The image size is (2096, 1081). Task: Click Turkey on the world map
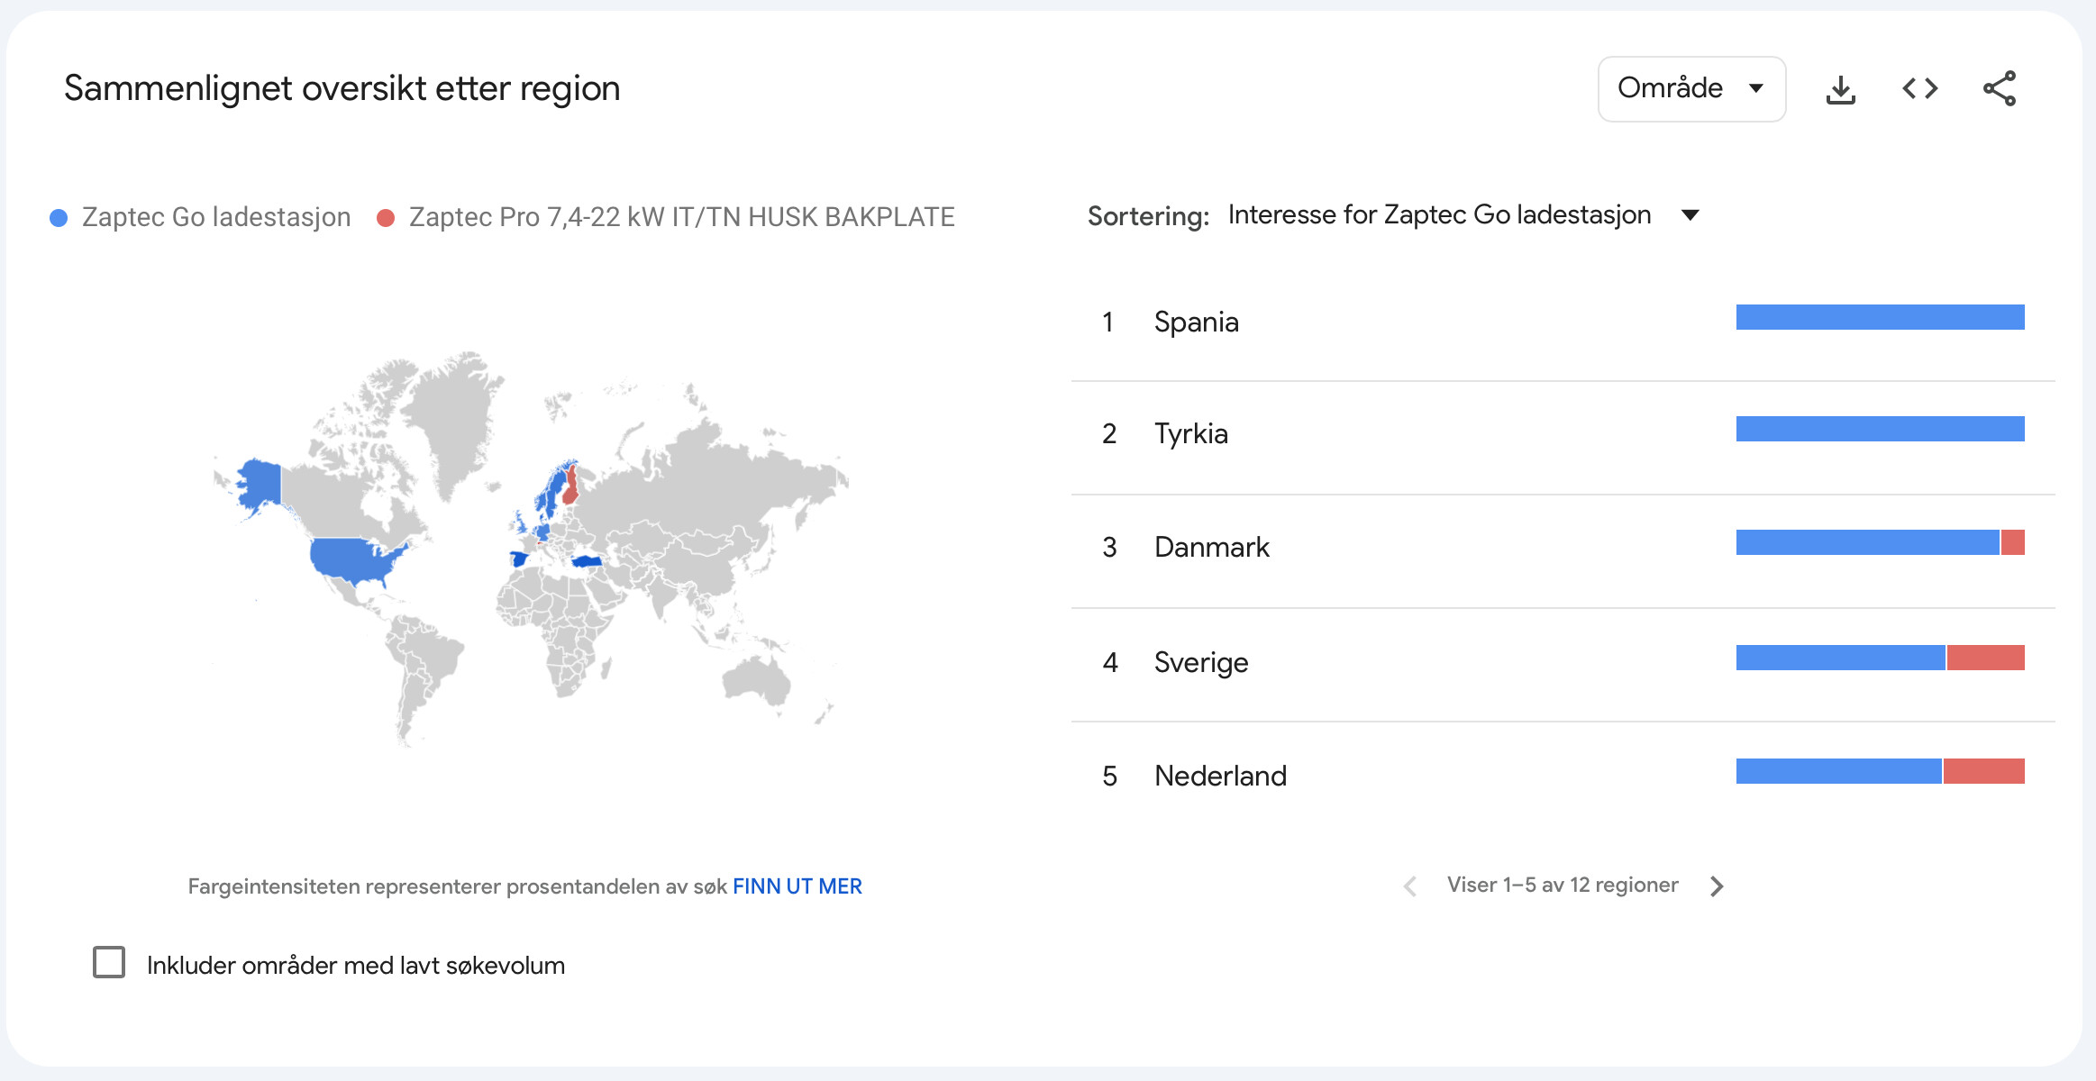[x=587, y=561]
